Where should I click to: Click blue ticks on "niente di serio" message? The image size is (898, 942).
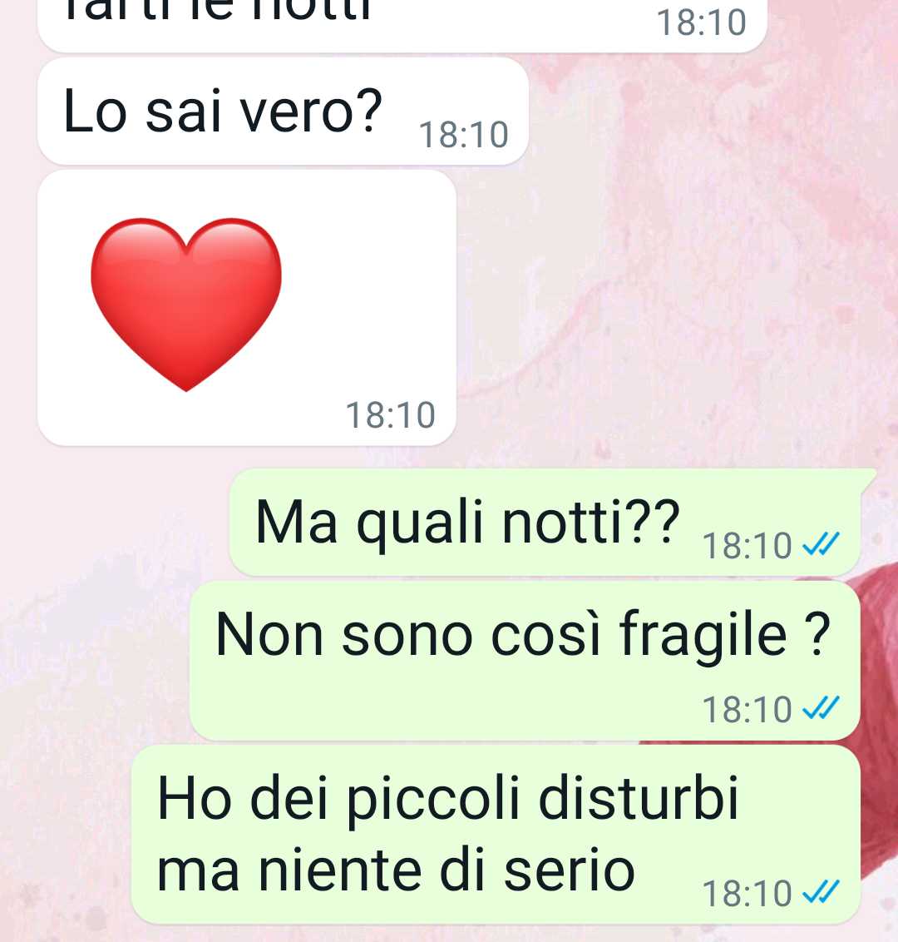click(821, 892)
